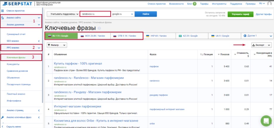
Task: Open the Другие тарифы link
Action: click(264, 14)
